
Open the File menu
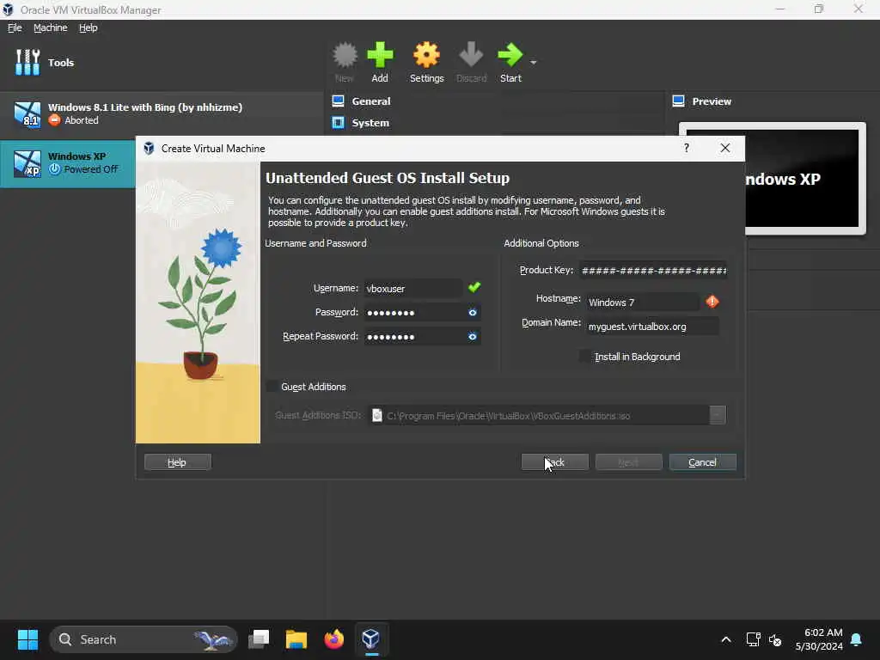15,27
